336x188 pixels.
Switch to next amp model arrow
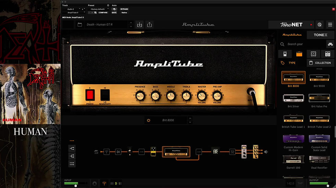click(x=190, y=122)
